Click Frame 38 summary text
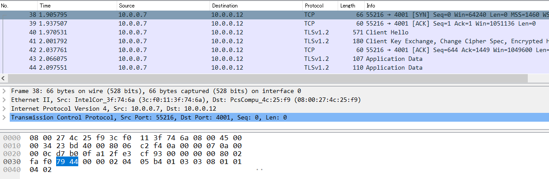 (x=156, y=91)
